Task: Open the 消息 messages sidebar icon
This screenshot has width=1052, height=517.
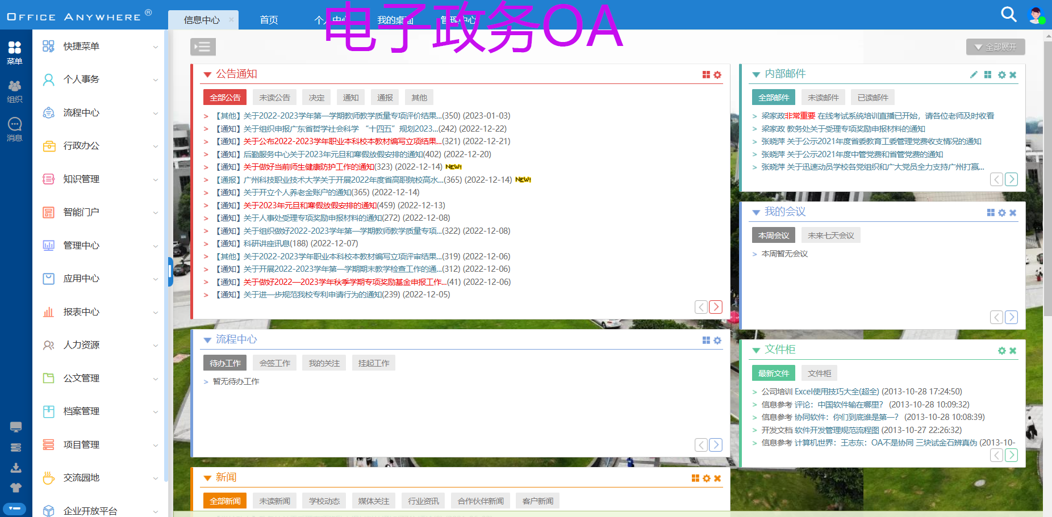Action: tap(15, 129)
